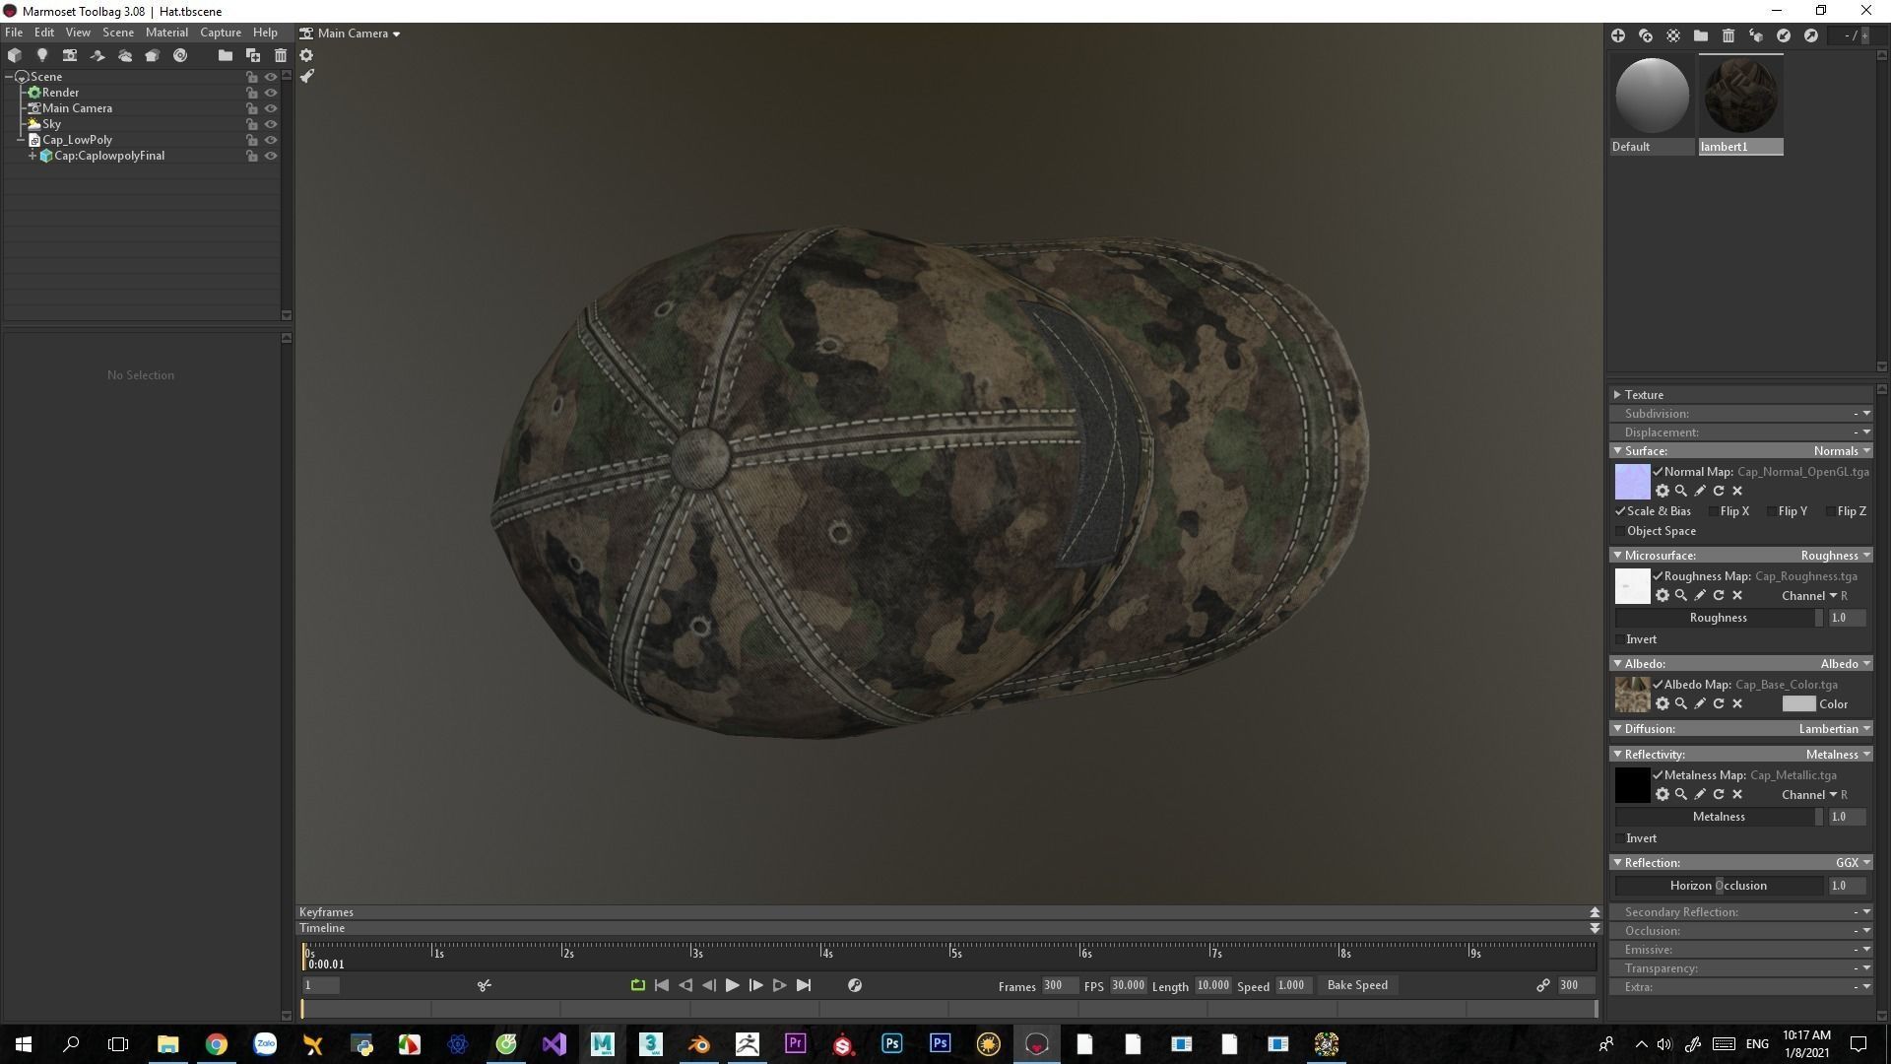Open the Capture menu

[x=220, y=33]
